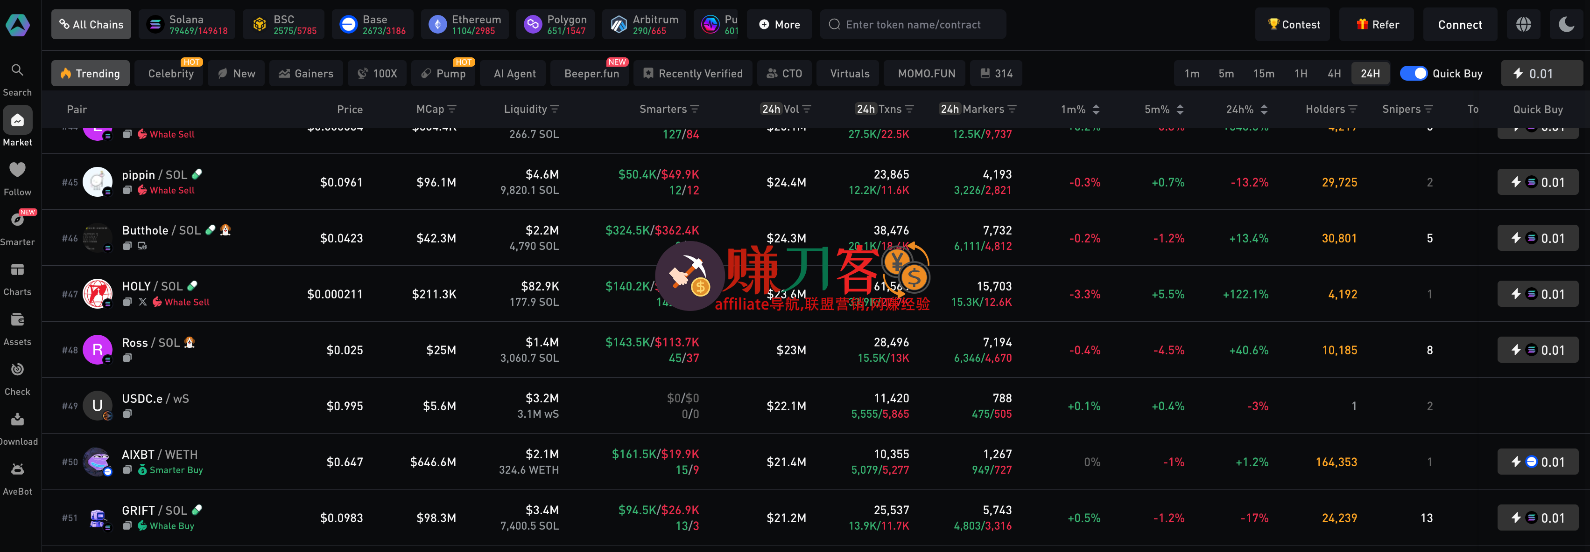The width and height of the screenshot is (1590, 552).
Task: Quick buy 0.01 on AIXBT row
Action: pyautogui.click(x=1538, y=462)
